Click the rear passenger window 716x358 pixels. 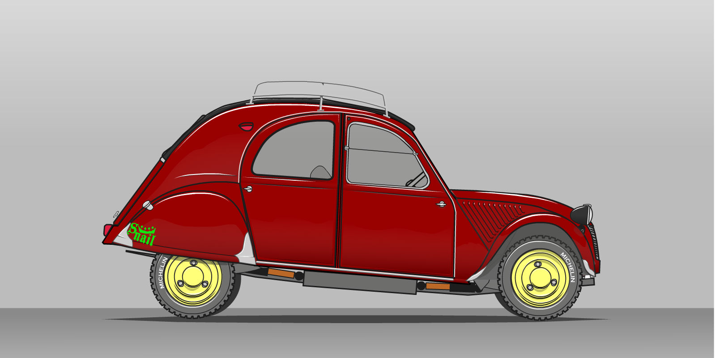(x=293, y=150)
